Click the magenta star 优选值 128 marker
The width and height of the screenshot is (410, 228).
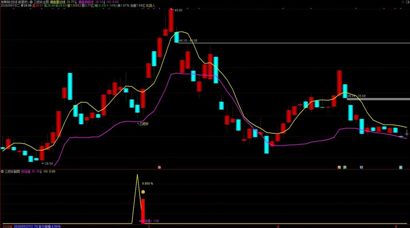click(149, 221)
